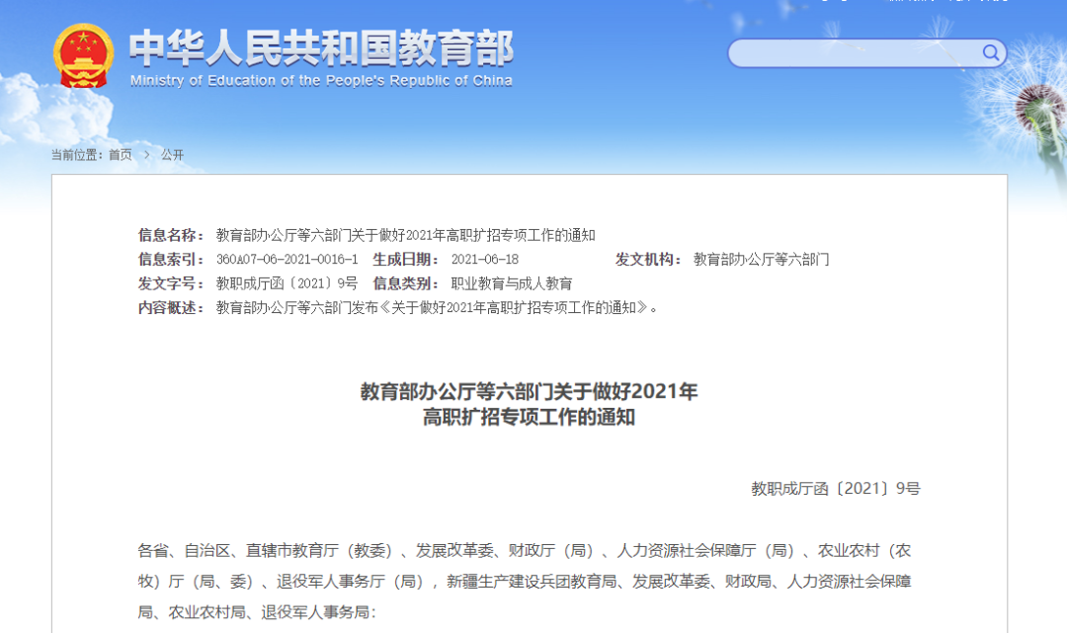Click the breadcrumb arrow between 首页 and 公开
This screenshot has height=633, width=1067.
click(x=146, y=155)
